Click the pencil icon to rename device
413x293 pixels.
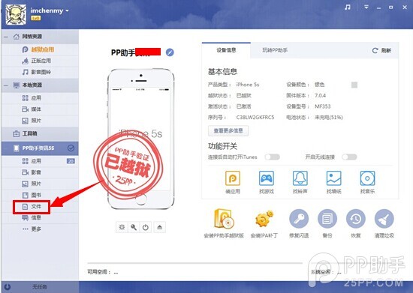170,52
